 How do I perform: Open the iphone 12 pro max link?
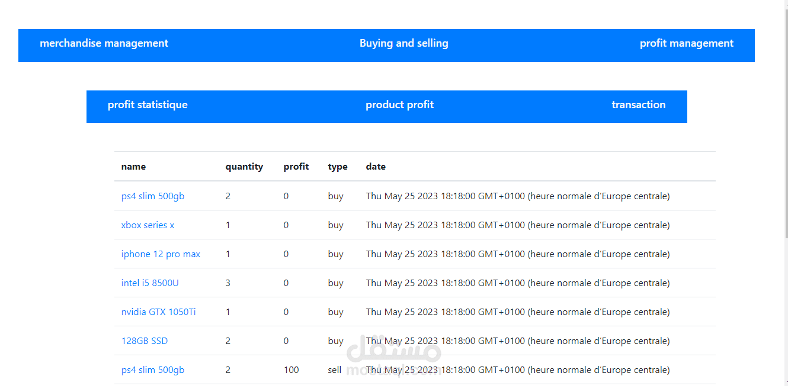tap(161, 254)
